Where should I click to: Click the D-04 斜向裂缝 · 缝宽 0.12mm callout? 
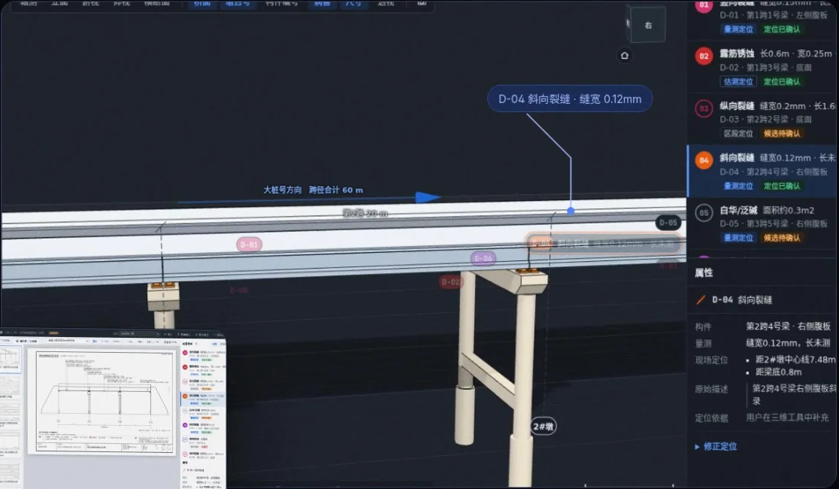pyautogui.click(x=570, y=99)
